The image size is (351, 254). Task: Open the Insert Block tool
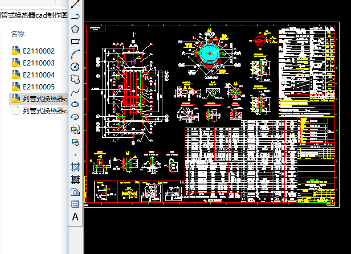pos(75,130)
